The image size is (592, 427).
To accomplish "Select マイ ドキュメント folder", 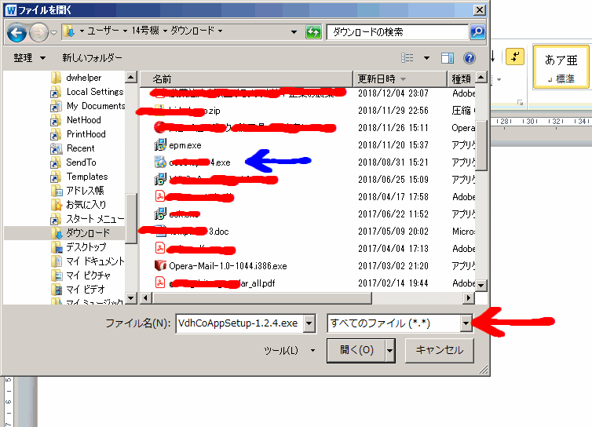I will [x=95, y=261].
